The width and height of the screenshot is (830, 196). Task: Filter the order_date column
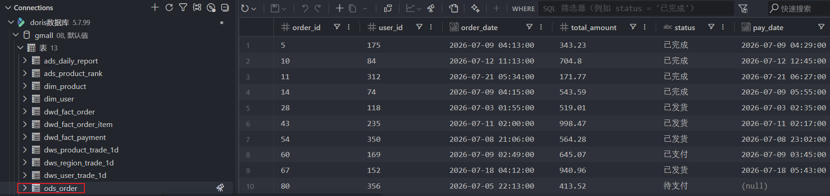[529, 27]
